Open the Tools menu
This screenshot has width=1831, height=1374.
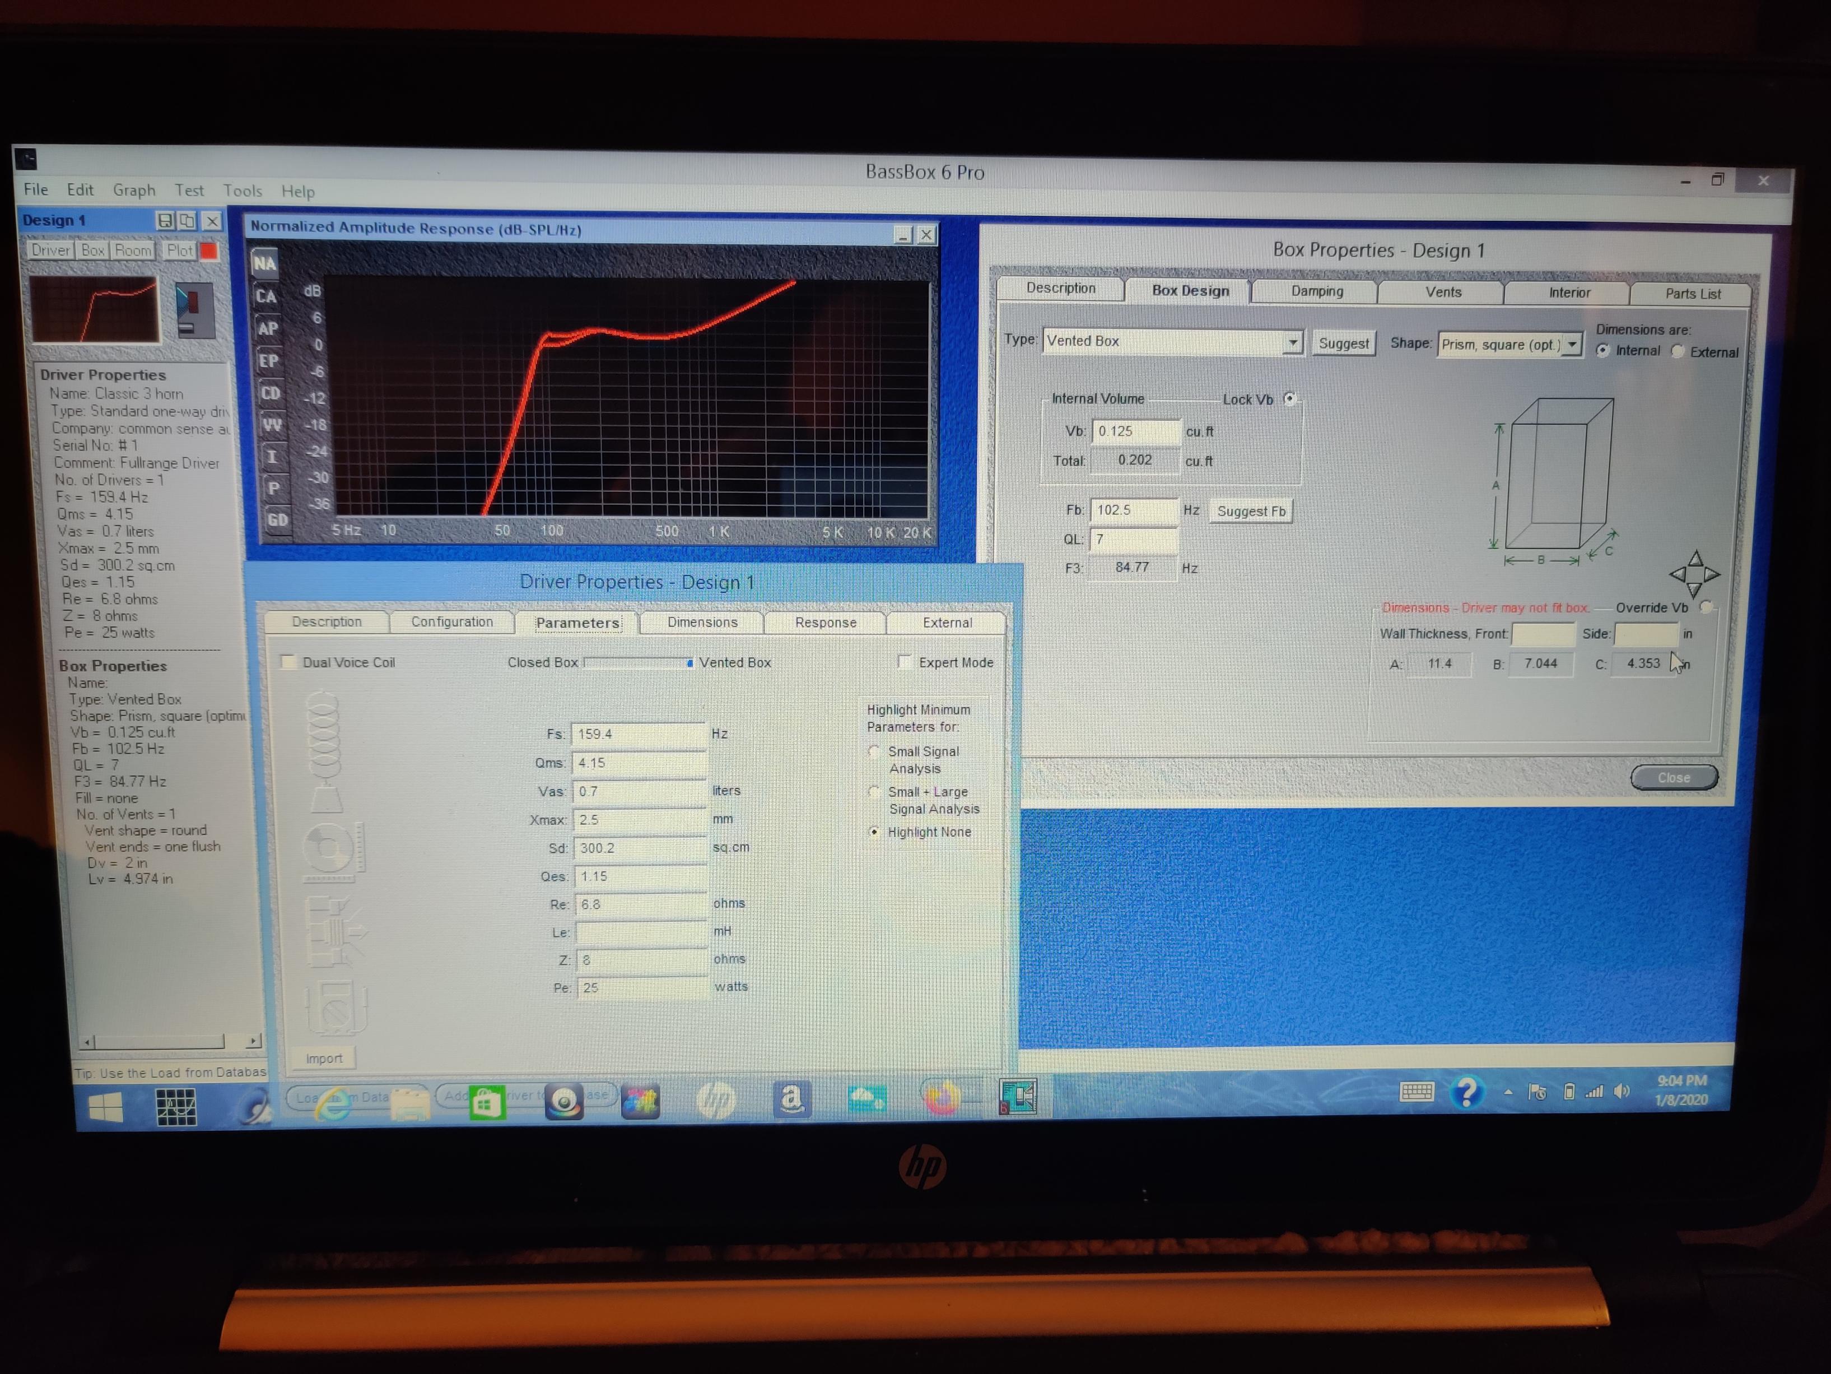pos(243,191)
